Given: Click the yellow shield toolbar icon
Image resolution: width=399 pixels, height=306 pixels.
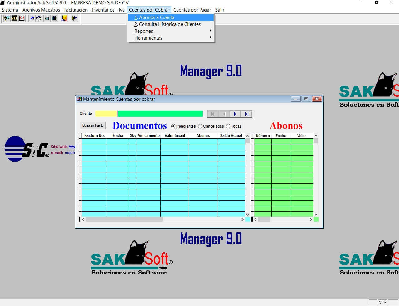Looking at the screenshot, I should 65,18.
